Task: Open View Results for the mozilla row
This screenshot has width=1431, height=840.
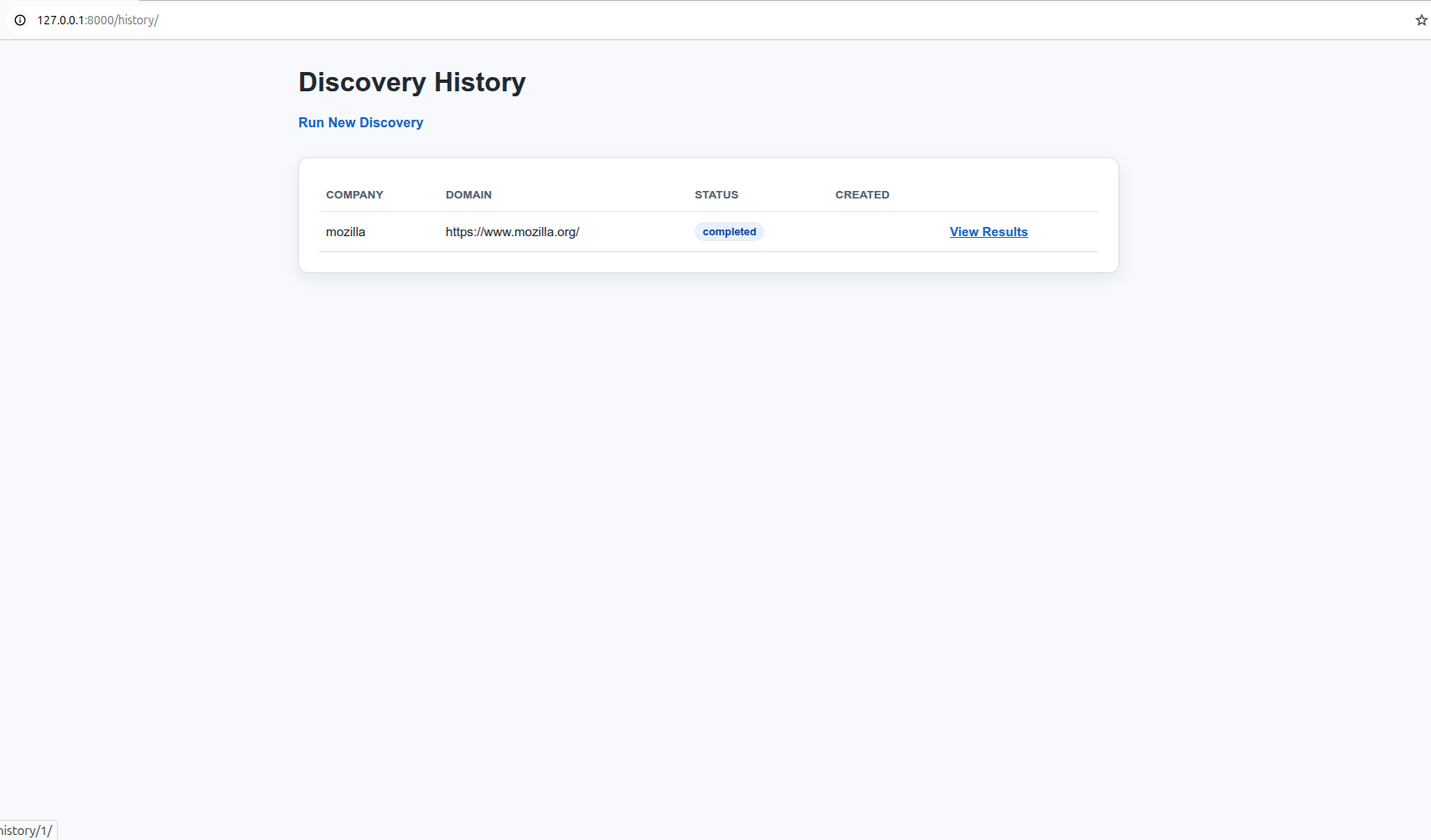Action: click(989, 232)
